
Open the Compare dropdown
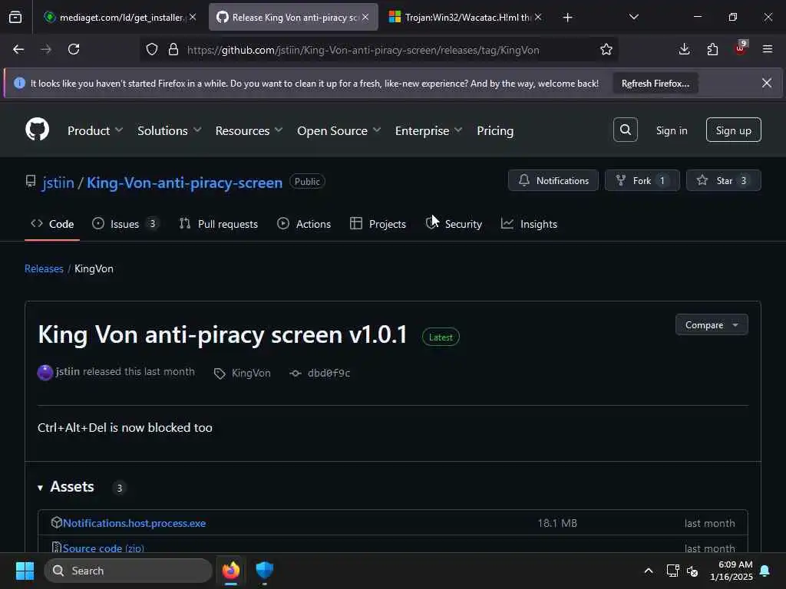click(712, 324)
